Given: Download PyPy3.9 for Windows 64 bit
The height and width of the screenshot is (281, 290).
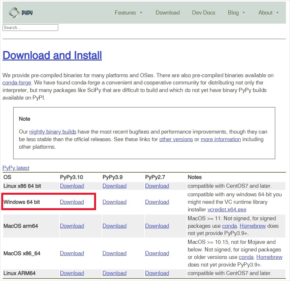Looking at the screenshot, I should [115, 202].
